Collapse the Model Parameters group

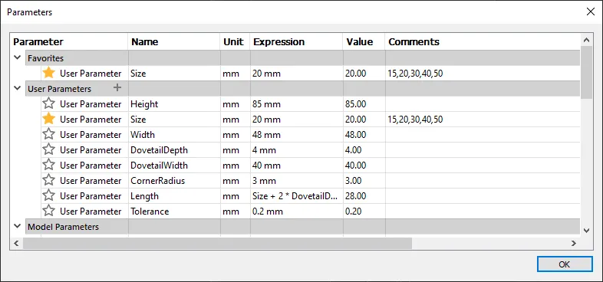tap(18, 227)
